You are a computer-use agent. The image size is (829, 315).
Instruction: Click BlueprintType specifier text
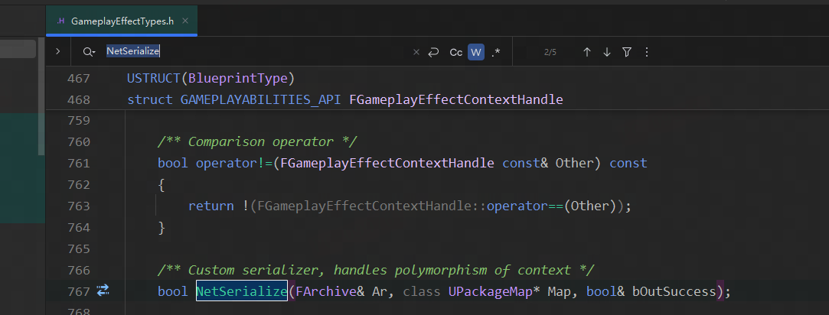238,79
